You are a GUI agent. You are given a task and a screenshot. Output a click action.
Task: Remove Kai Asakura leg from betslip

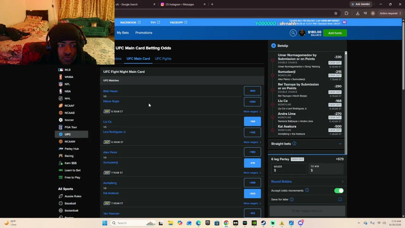point(273,130)
